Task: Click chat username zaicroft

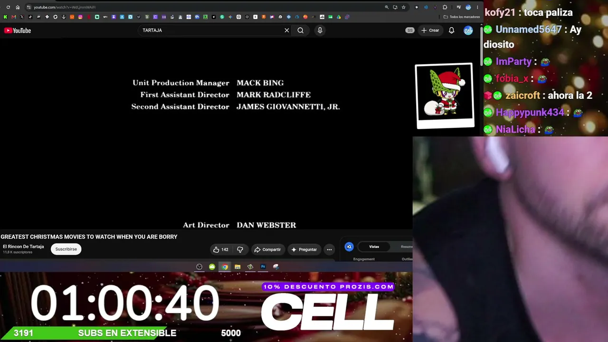Action: click(522, 95)
